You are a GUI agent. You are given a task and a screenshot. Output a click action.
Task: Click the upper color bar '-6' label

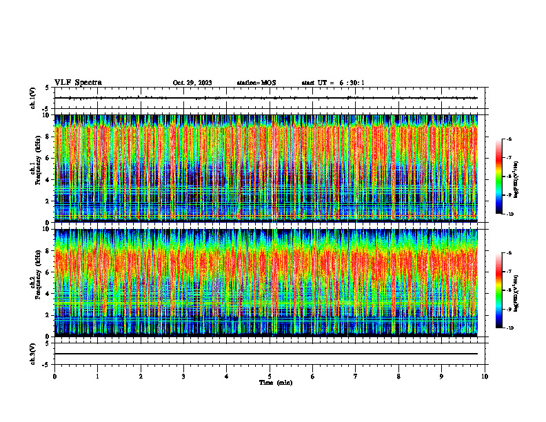509,139
